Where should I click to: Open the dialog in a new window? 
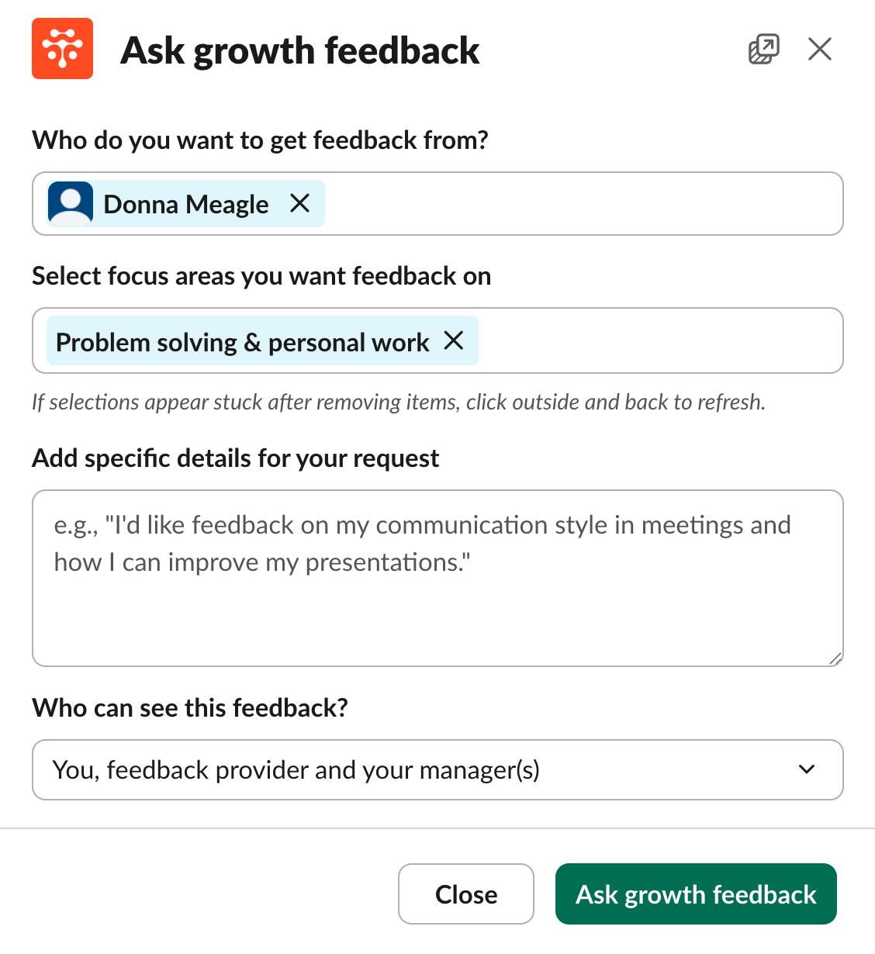(763, 49)
